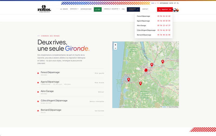
Task: Call Bernard Dépannage number in dropdown
Action: point(164,35)
